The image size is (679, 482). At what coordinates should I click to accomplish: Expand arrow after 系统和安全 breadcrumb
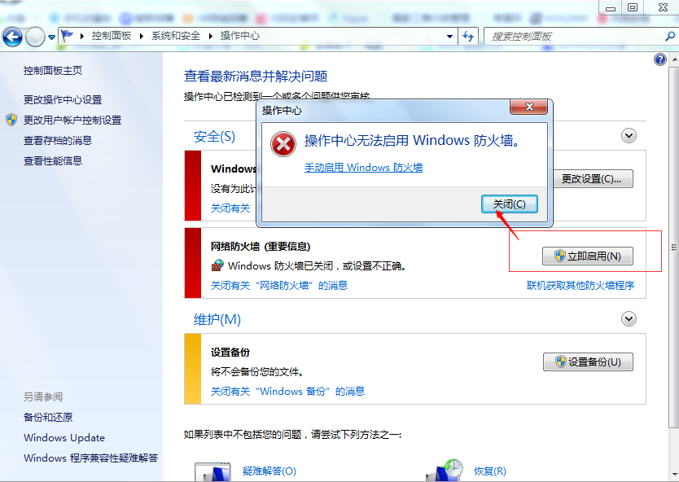(x=210, y=36)
